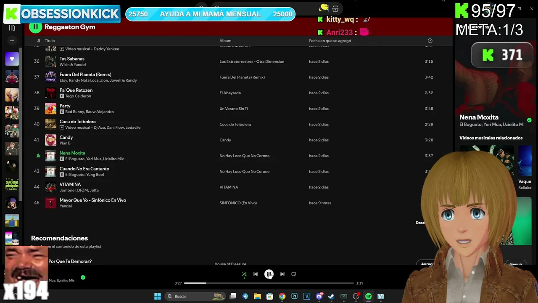Select the track title Fuera Del Planeta (Remix)
This screenshot has height=303, width=538.
(85, 74)
